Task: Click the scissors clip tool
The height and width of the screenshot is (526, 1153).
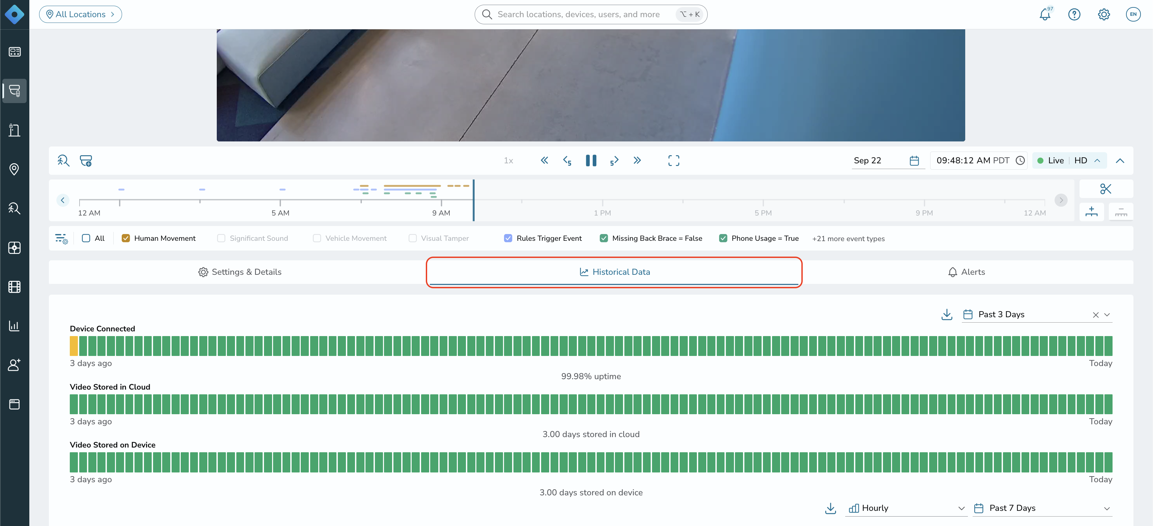Action: click(1105, 189)
